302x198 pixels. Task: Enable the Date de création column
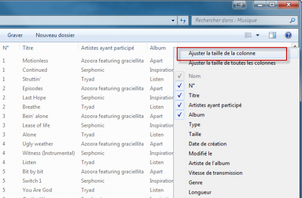(237, 144)
